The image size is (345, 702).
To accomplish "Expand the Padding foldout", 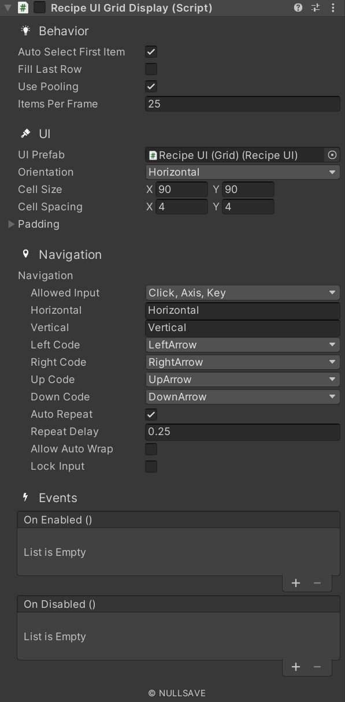I will click(x=11, y=224).
